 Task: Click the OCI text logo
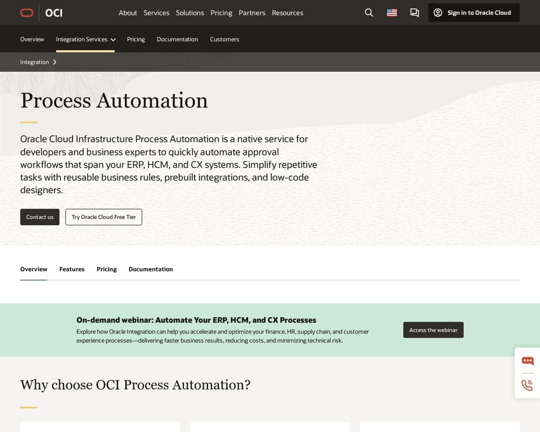coord(54,12)
